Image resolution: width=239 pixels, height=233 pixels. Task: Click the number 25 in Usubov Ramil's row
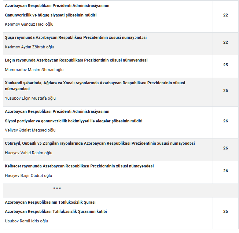[225, 211]
